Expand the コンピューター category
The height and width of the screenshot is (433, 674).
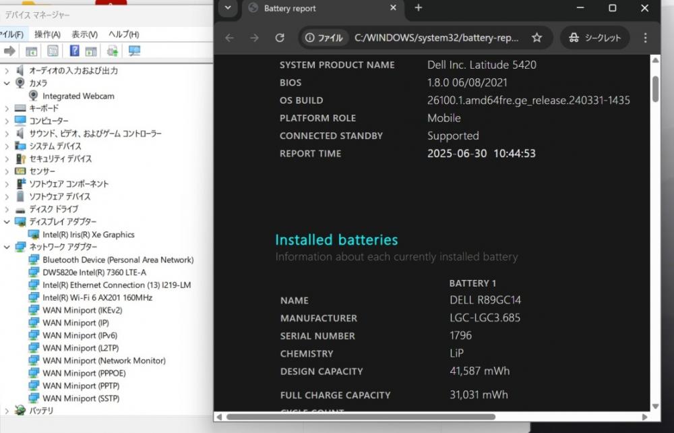(x=7, y=121)
